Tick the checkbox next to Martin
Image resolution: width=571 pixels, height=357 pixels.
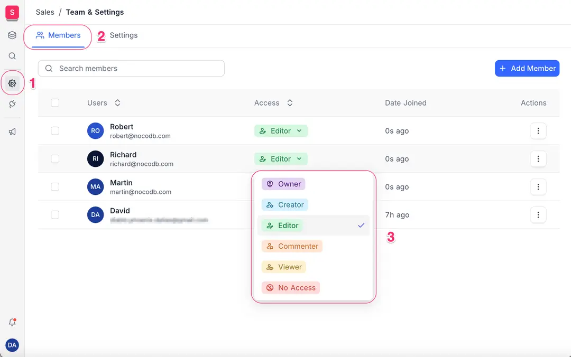pos(55,186)
